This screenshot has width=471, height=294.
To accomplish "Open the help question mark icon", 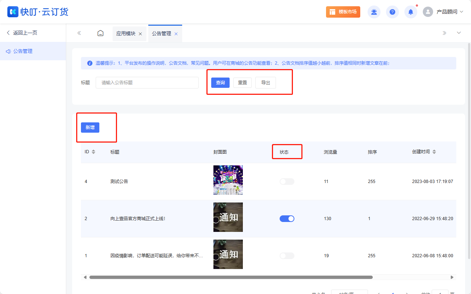I will click(x=392, y=12).
